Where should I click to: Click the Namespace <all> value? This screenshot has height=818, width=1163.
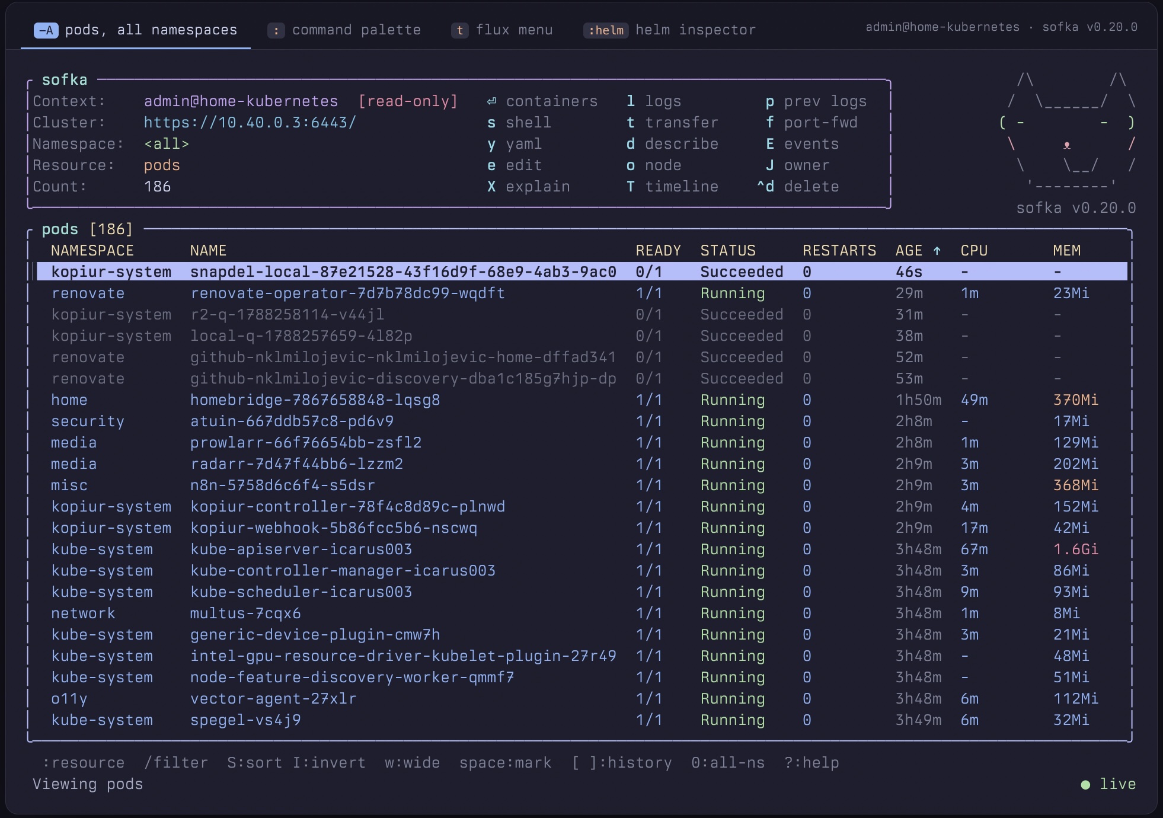pyautogui.click(x=167, y=144)
